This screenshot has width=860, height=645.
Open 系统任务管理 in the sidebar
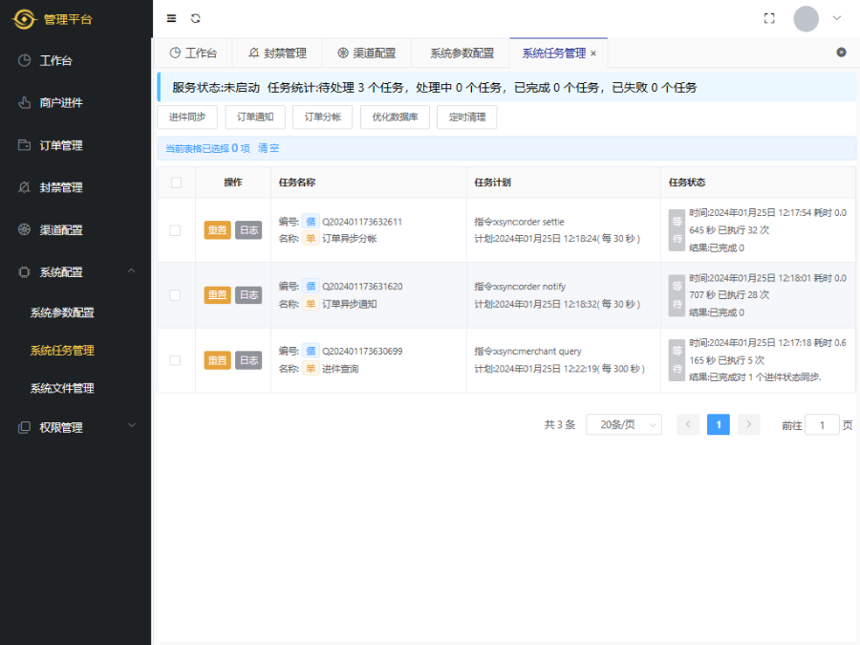click(x=62, y=351)
